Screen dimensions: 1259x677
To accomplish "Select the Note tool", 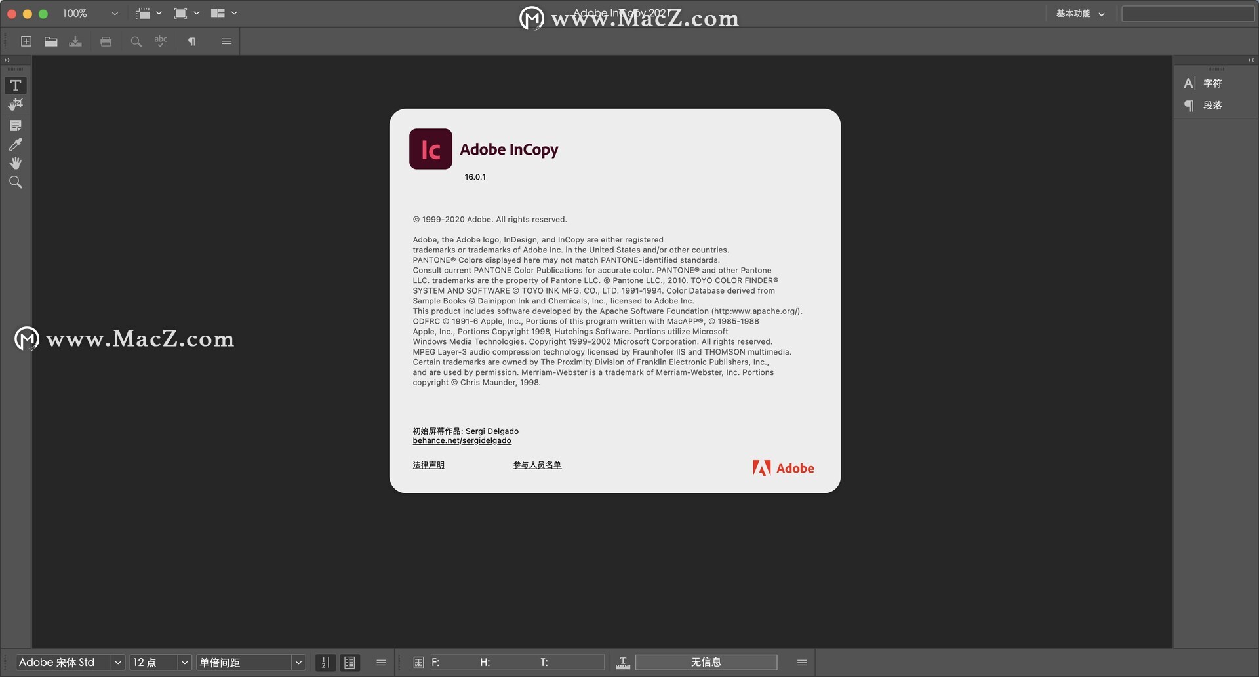I will click(x=16, y=125).
